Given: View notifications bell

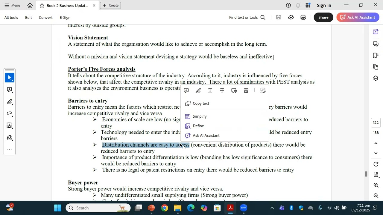Looking at the screenshot, I should click(x=298, y=5).
